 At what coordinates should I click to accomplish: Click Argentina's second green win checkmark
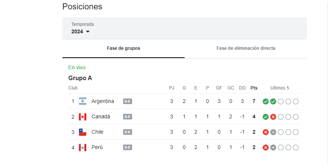[x=273, y=101]
